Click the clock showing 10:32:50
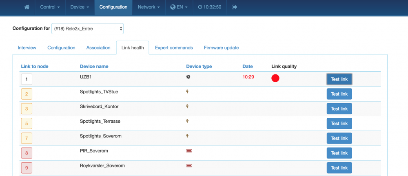The height and width of the screenshot is (176, 408). pos(209,7)
